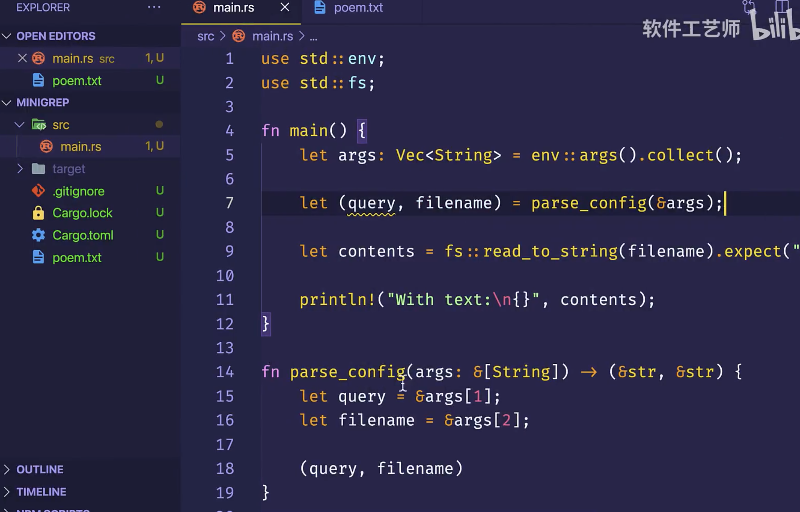The height and width of the screenshot is (512, 800).
Task: Select the main.rs editor tab
Action: (233, 8)
